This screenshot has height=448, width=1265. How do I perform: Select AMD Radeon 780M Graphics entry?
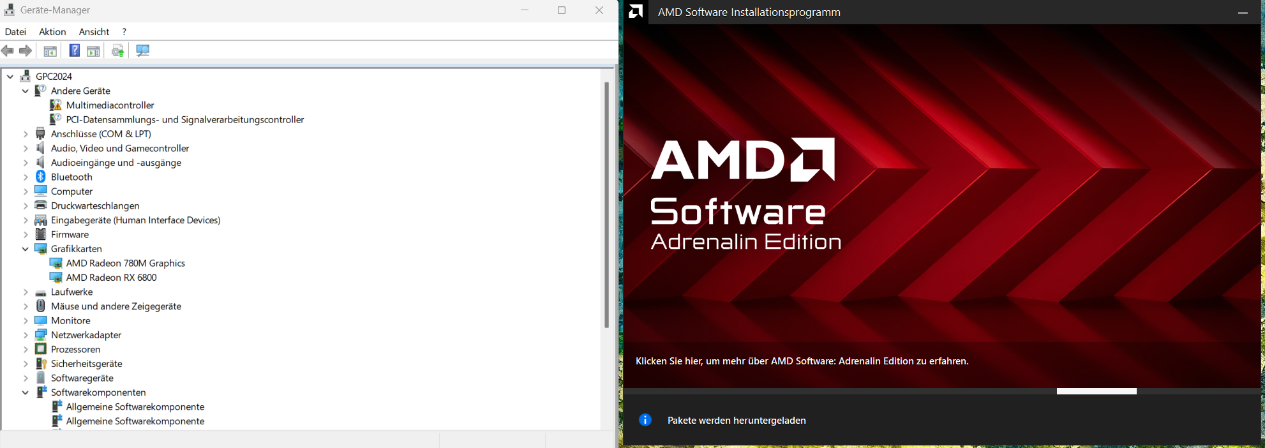tap(126, 263)
